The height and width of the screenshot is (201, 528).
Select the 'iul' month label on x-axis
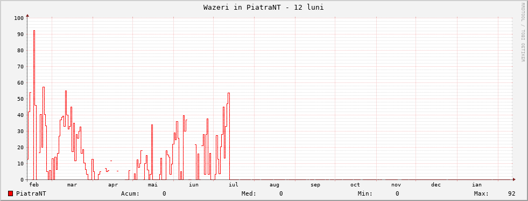point(234,185)
